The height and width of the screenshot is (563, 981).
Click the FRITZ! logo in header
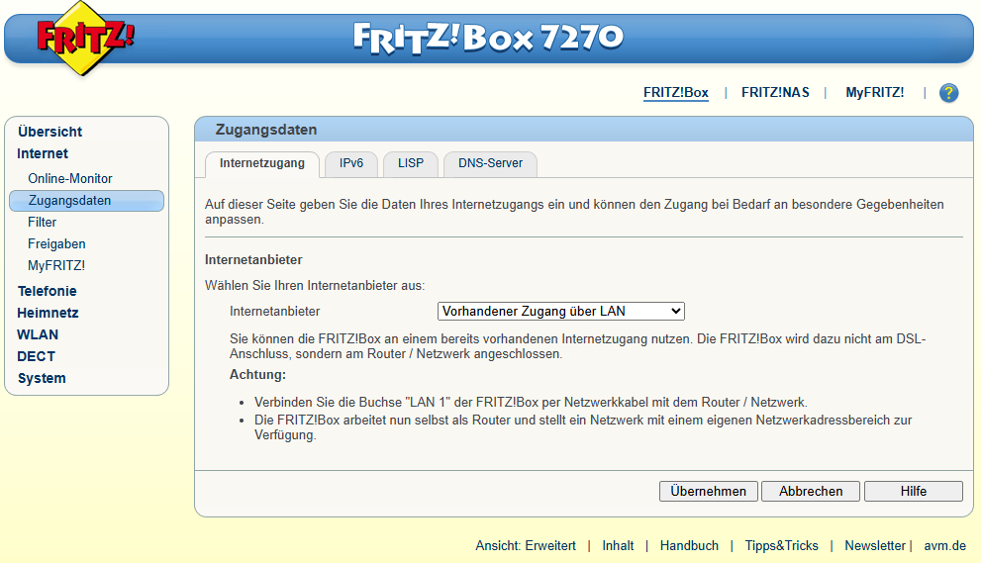click(86, 39)
